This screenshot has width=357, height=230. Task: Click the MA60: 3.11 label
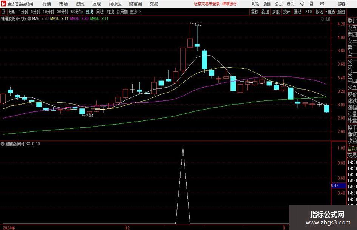(x=99, y=19)
